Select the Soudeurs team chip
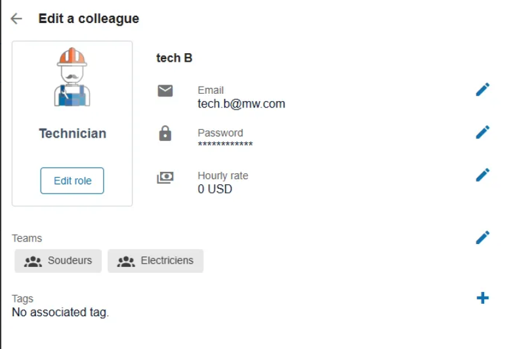Screen dimensions: 511x349 58,260
